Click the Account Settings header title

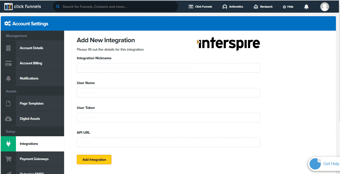coord(30,24)
